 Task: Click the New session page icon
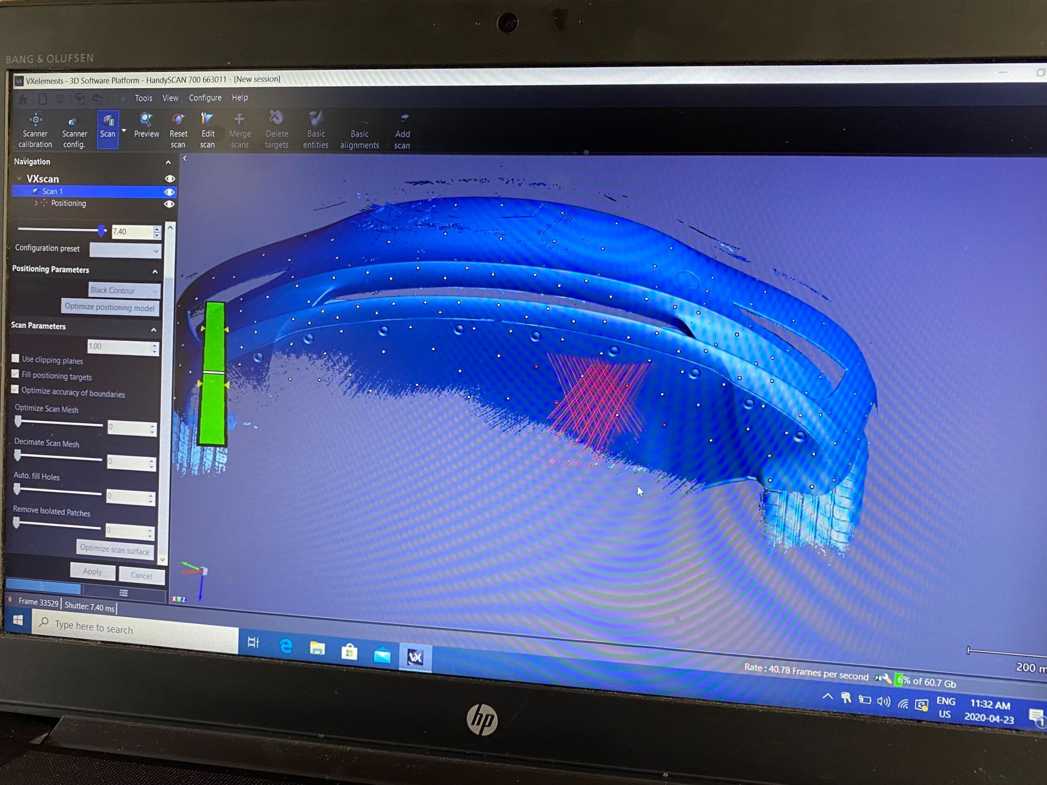[x=42, y=99]
